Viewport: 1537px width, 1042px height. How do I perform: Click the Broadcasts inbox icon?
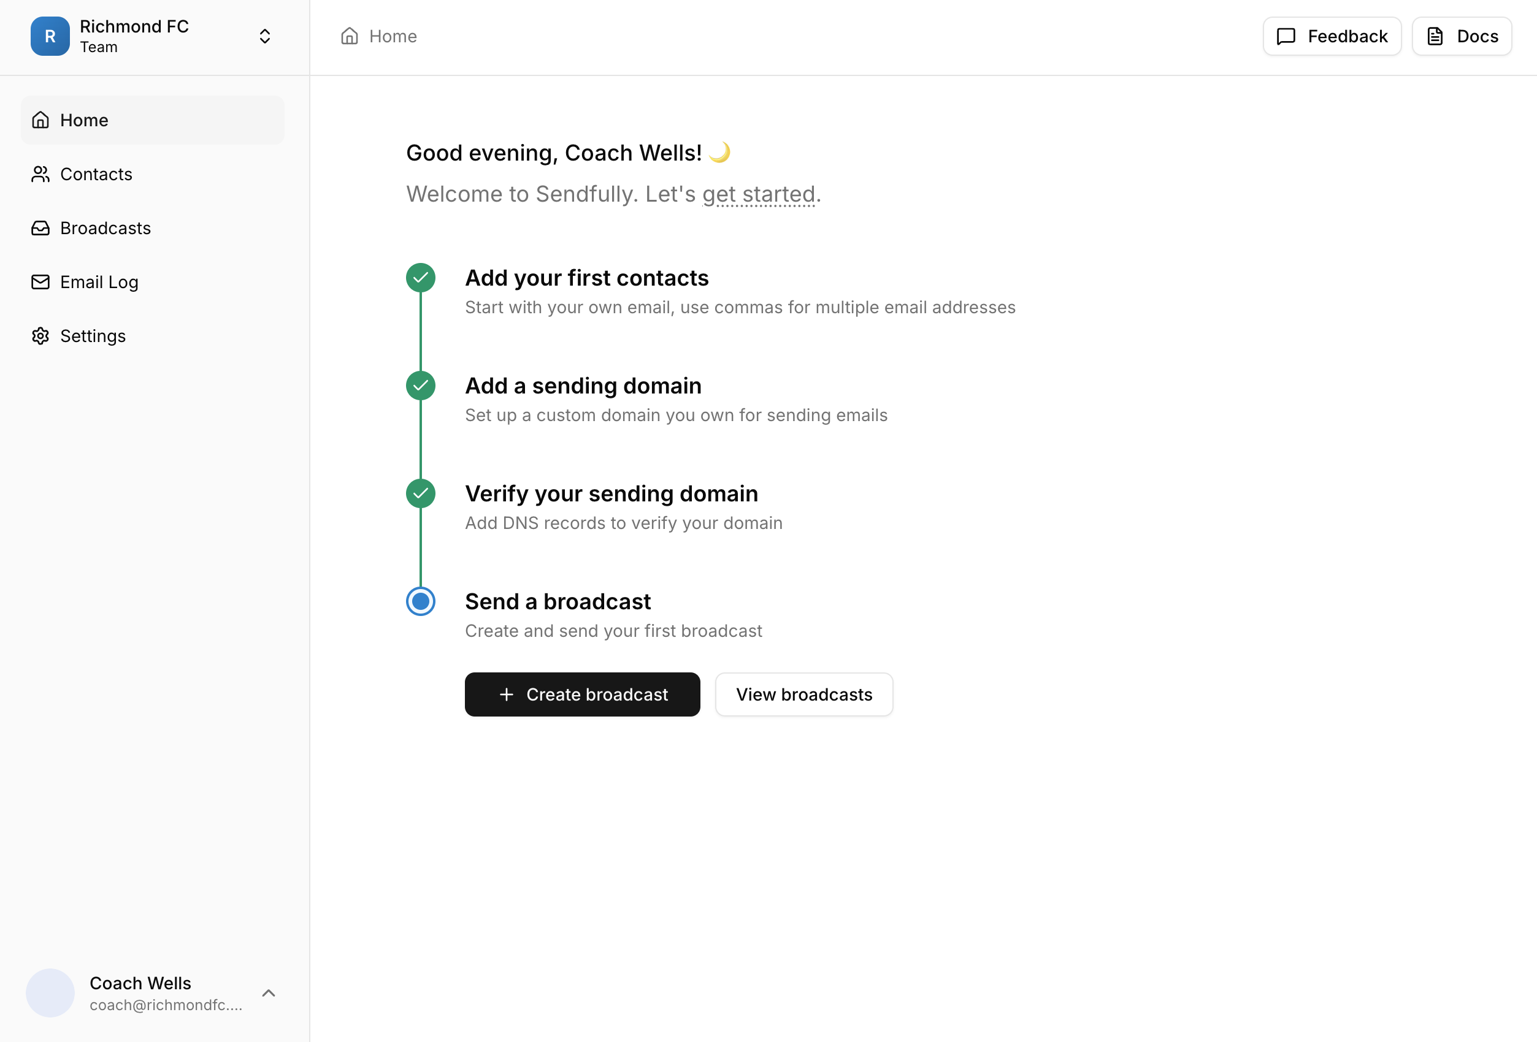40,228
